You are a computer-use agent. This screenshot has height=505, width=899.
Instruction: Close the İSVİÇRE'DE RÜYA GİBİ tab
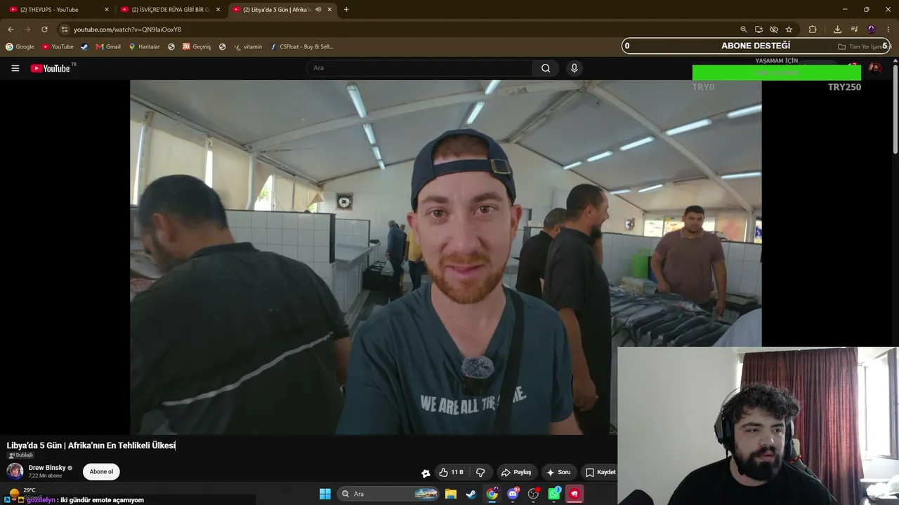(x=218, y=10)
